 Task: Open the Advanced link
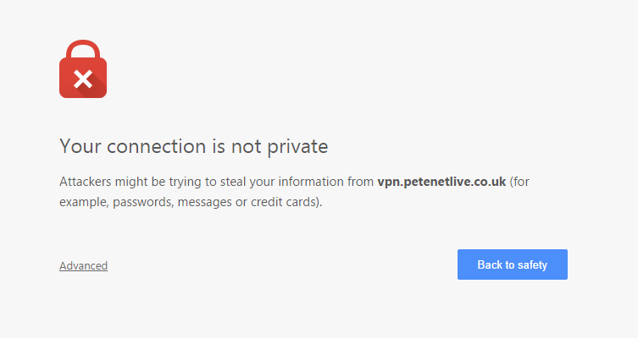83,266
